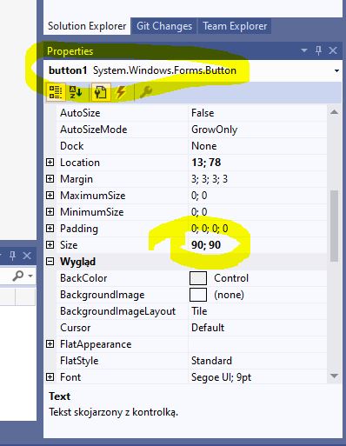Open Properties window position dropdown arrow
Image resolution: width=346 pixels, height=446 pixels.
point(304,50)
